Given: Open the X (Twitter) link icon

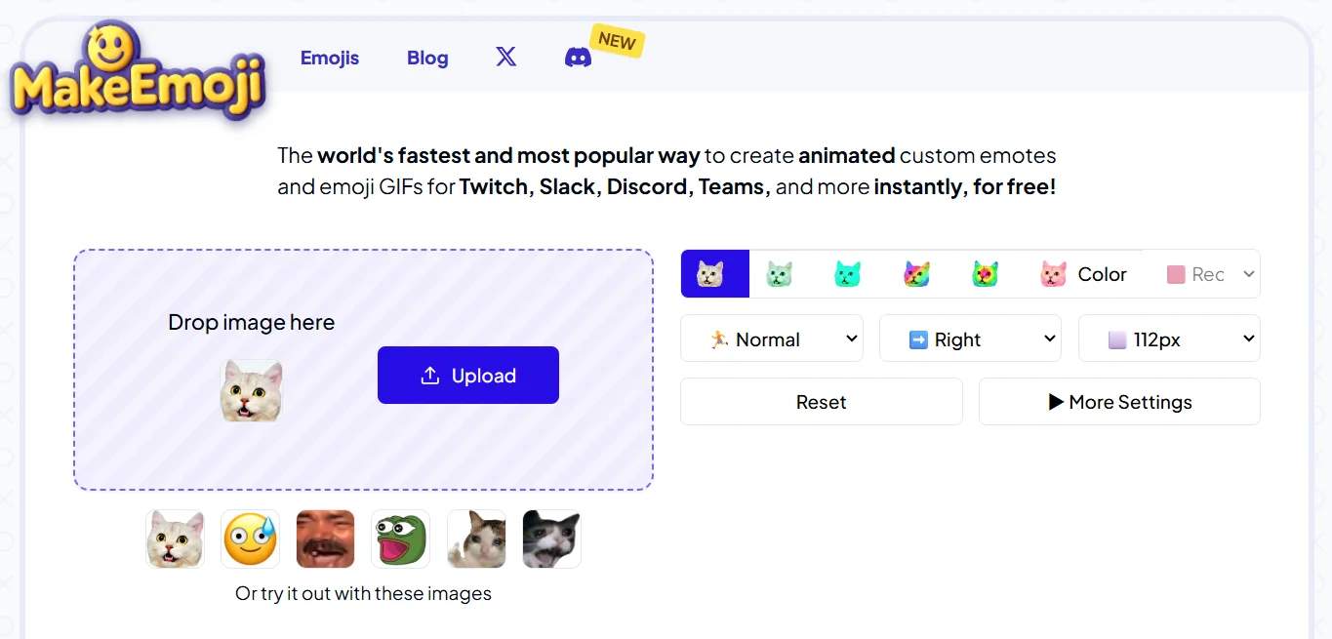Looking at the screenshot, I should (505, 58).
